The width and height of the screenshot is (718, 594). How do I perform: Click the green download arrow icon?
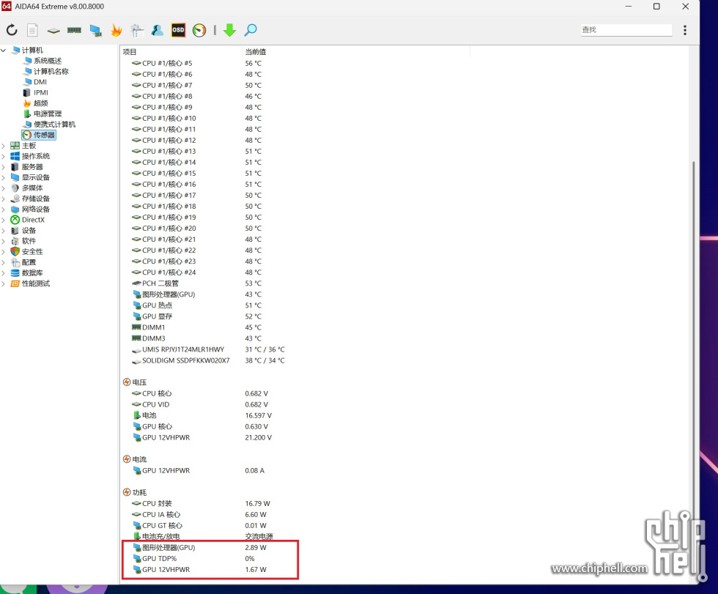click(x=229, y=30)
